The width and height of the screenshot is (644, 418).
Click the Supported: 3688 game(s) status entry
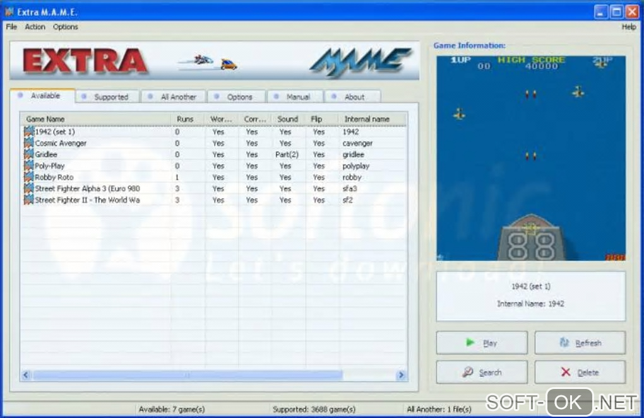(314, 409)
